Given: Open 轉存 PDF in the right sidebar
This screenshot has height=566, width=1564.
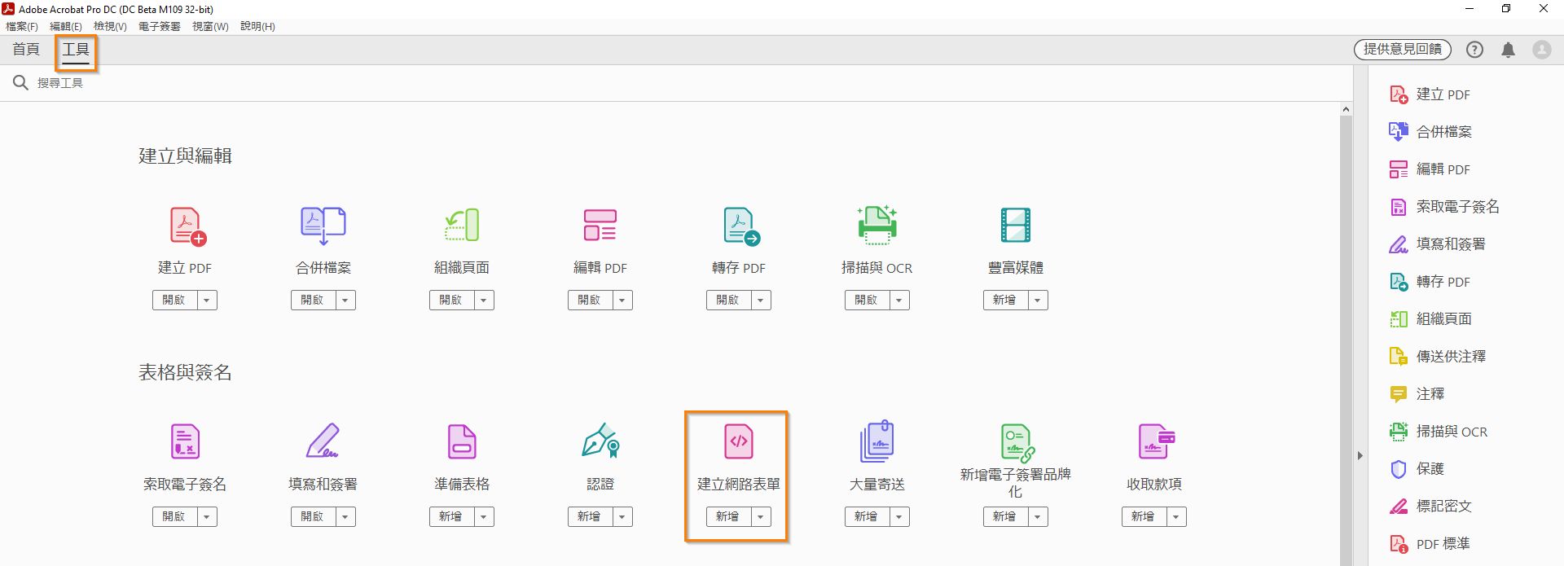Looking at the screenshot, I should coord(1430,282).
